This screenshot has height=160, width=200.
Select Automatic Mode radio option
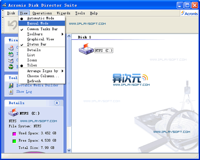pos(42,18)
